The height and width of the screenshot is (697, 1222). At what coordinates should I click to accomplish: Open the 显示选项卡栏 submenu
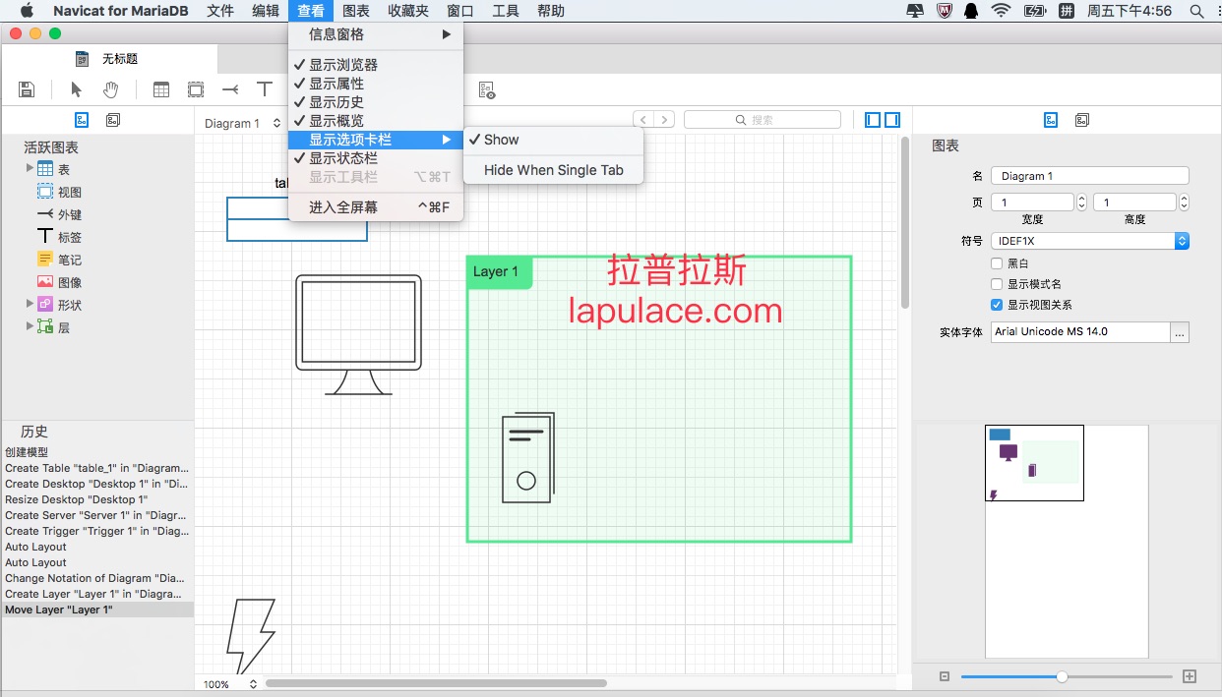pos(376,140)
